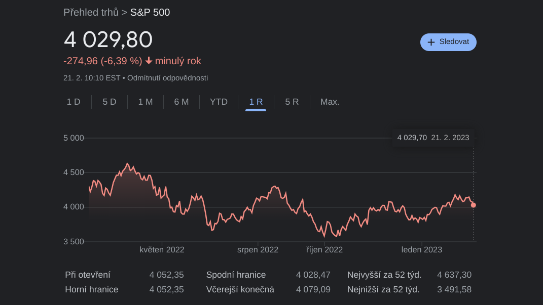The height and width of the screenshot is (305, 543).
Task: Switch chart to the 5 D range
Action: [110, 102]
